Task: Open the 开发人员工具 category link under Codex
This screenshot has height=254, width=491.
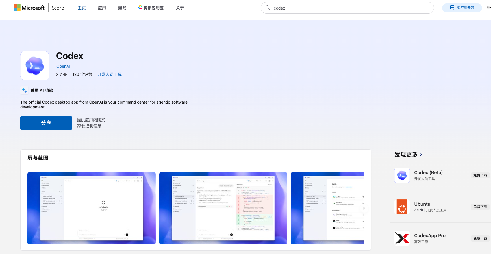Action: click(110, 74)
